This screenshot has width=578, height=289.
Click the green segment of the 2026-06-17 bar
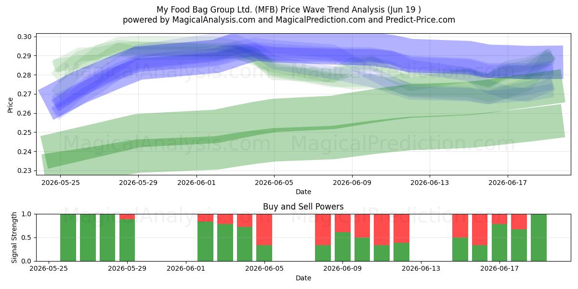[499, 243]
